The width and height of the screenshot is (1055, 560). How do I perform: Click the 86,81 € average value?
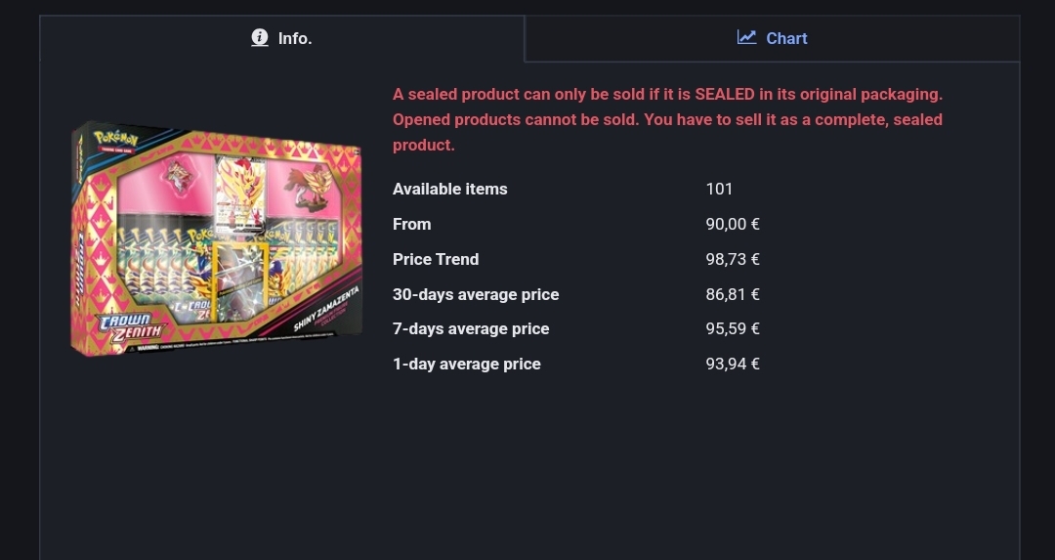[x=733, y=294]
